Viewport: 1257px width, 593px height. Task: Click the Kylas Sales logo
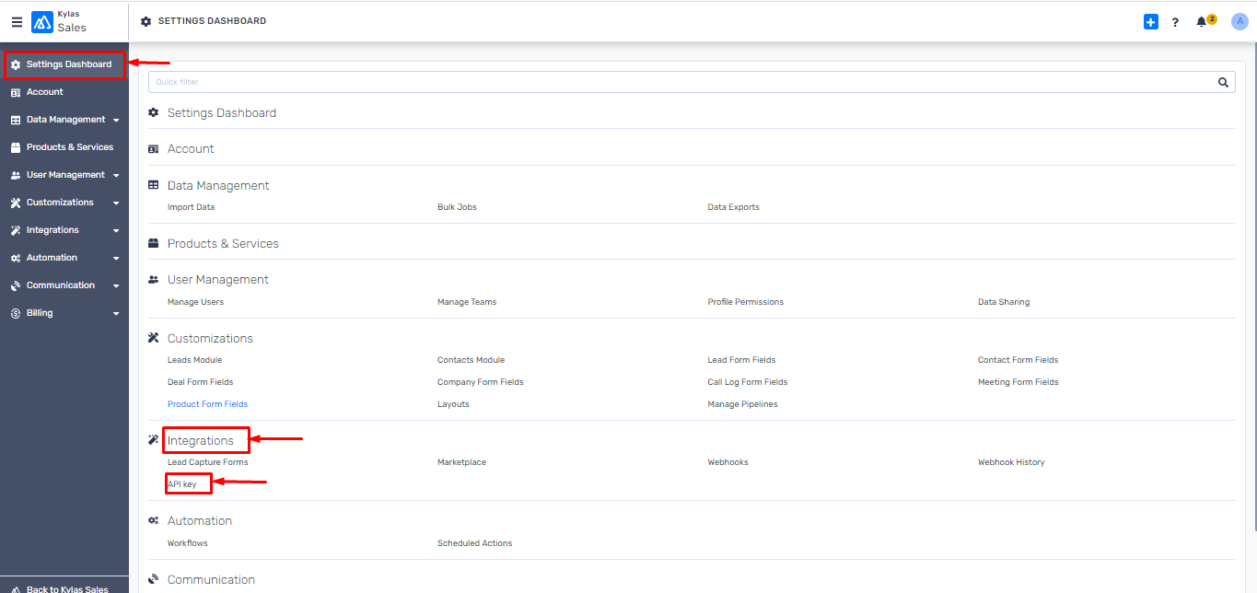42,22
